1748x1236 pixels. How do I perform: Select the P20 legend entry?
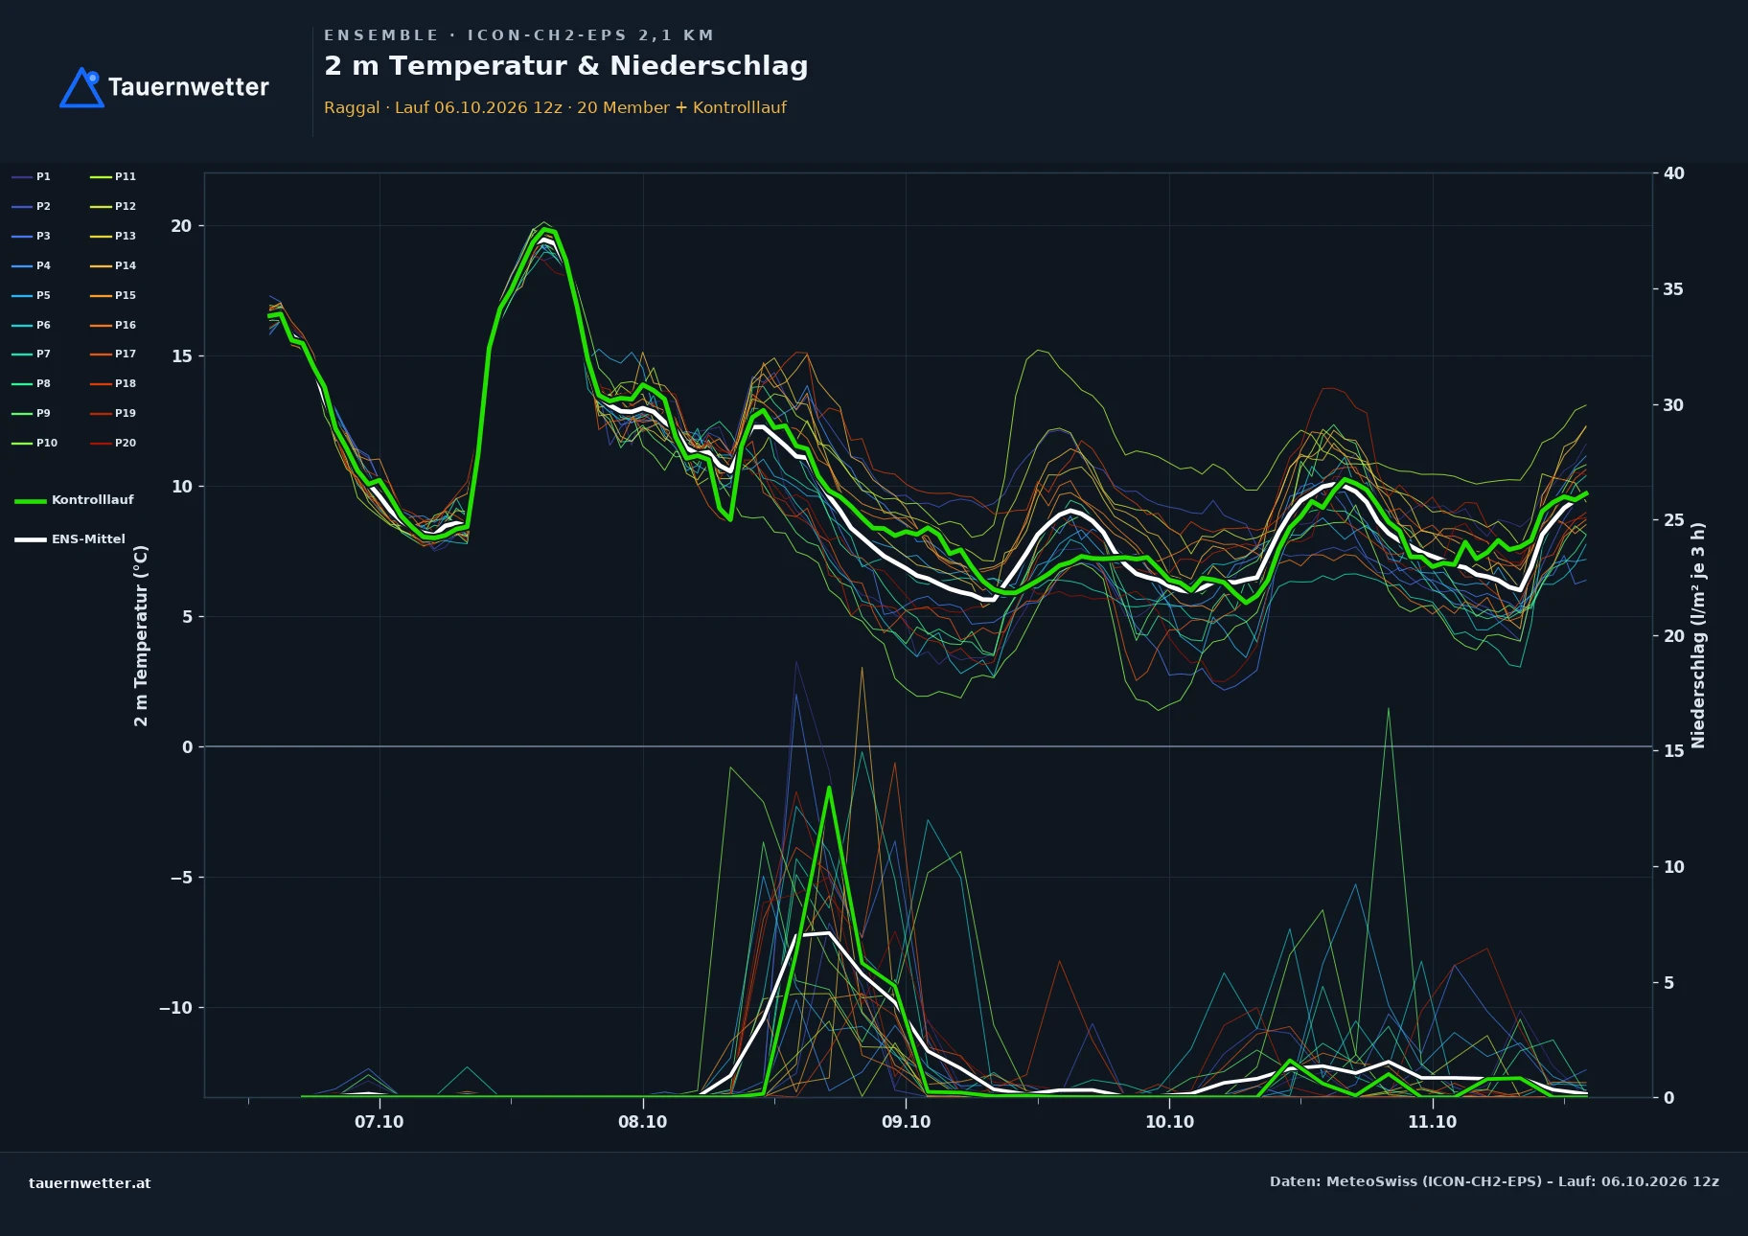point(113,443)
